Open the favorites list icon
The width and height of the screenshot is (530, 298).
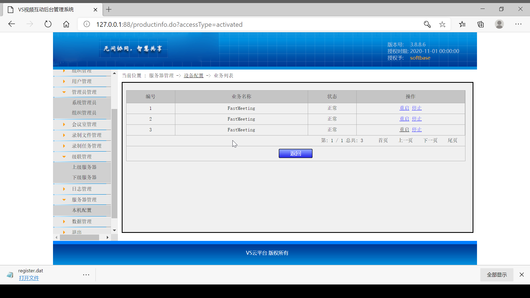click(x=462, y=24)
